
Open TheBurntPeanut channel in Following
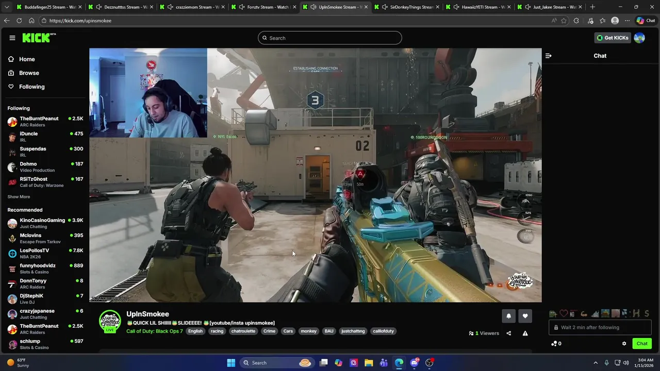(x=45, y=122)
